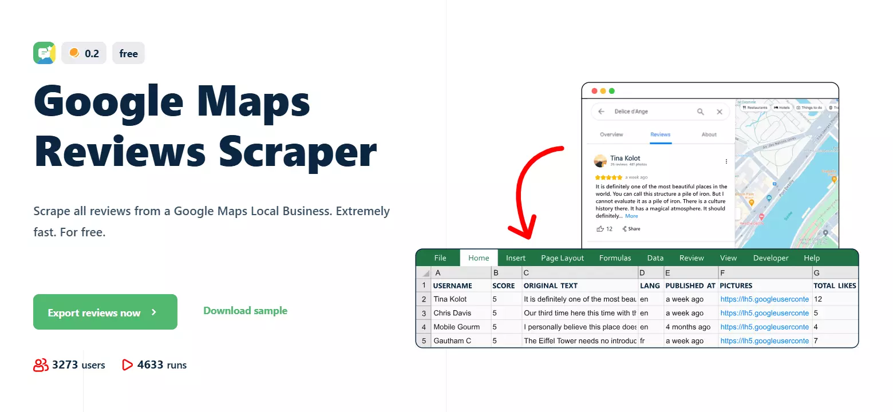
Task: Click the 4 months ago cell
Action: 691,327
